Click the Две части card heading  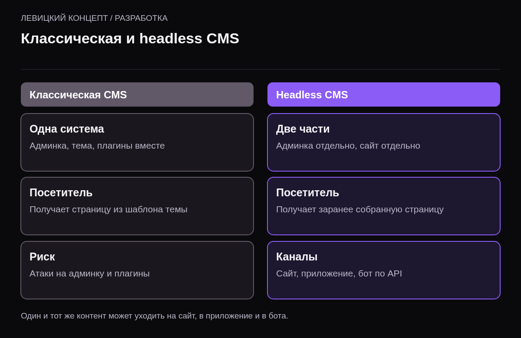pyautogui.click(x=303, y=129)
